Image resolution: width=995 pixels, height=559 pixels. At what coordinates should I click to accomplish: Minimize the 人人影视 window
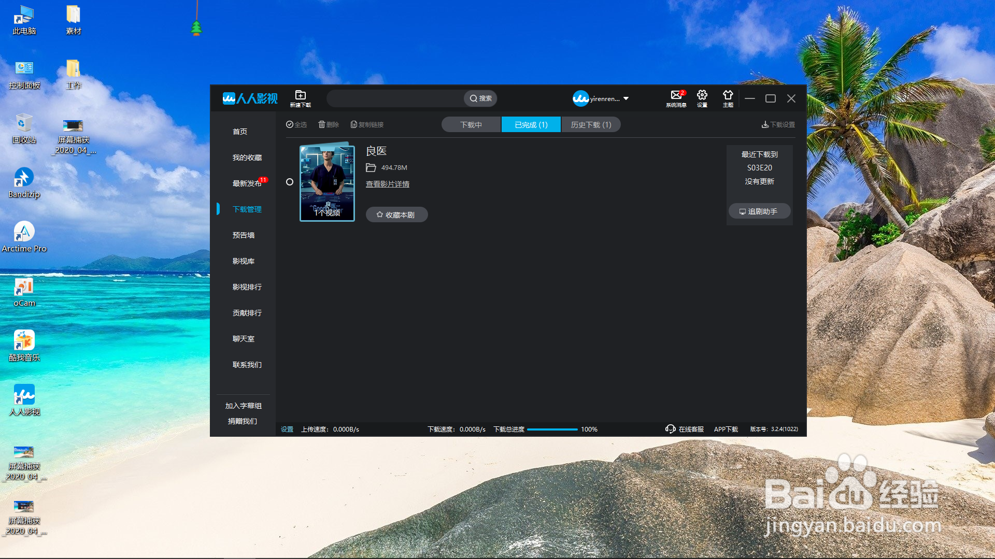point(750,98)
